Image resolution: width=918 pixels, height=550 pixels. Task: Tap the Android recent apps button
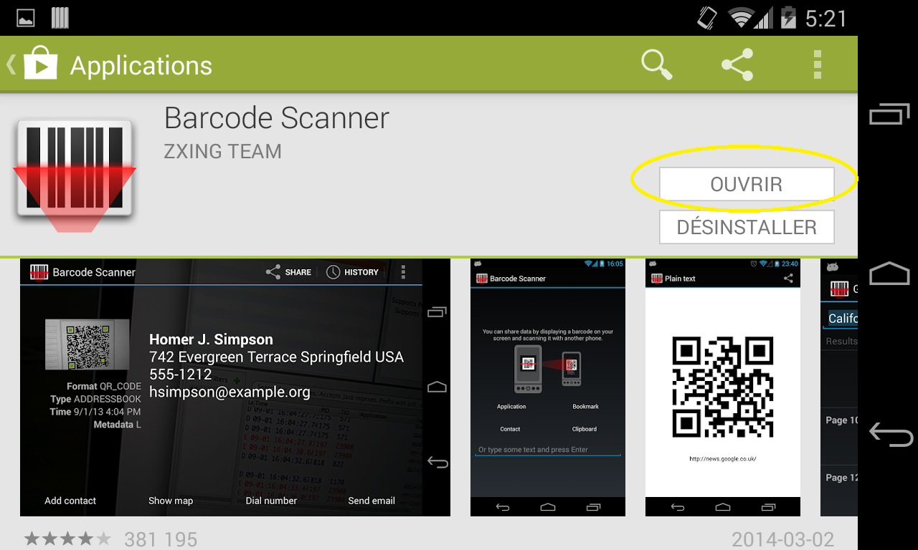pyautogui.click(x=889, y=115)
